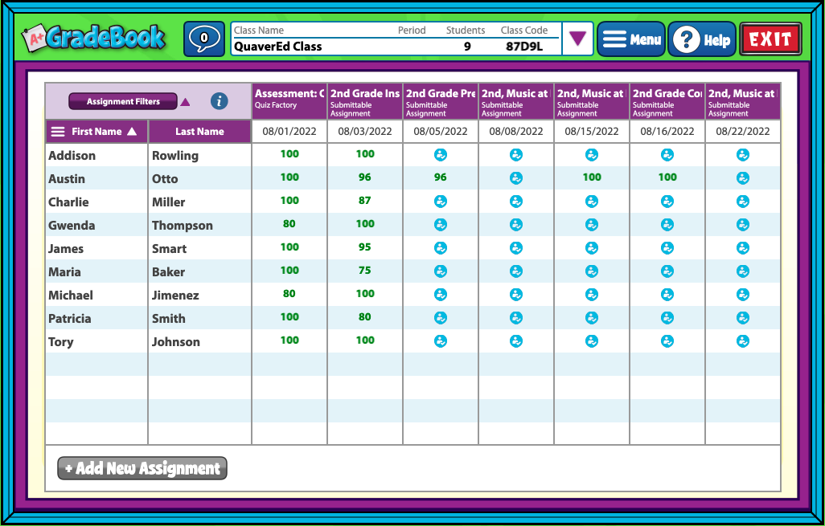Click the red EXIT button
The width and height of the screenshot is (825, 526).
(x=770, y=39)
